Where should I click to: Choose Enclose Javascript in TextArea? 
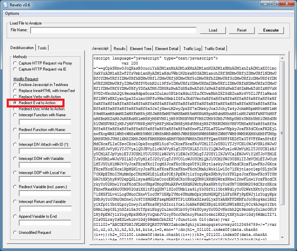[x=15, y=85]
